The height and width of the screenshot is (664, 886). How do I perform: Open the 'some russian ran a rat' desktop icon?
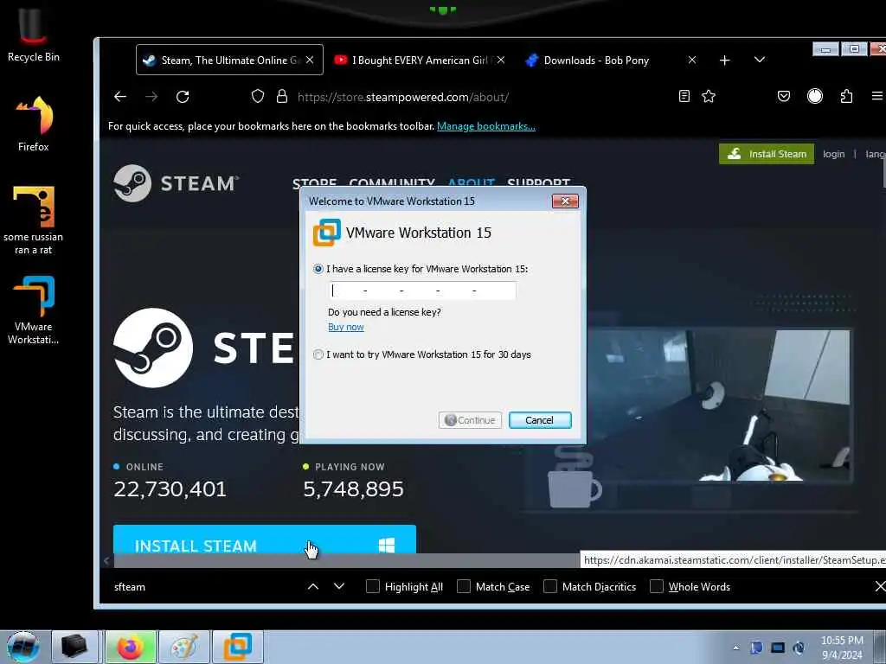[x=34, y=220]
